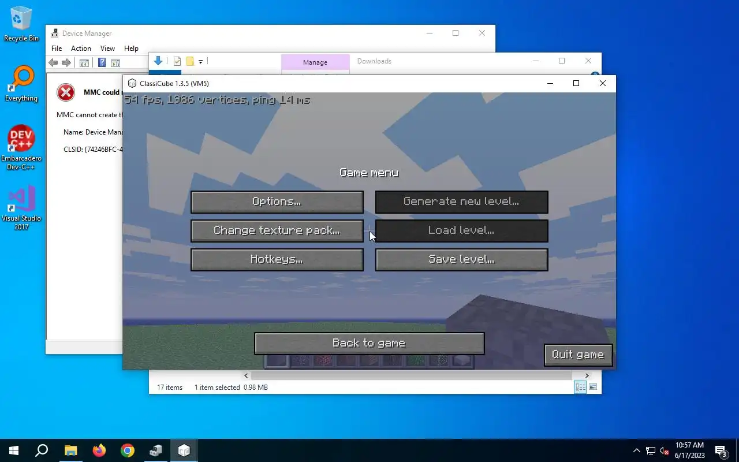Click the New folder icon in Explorer's quick access toolbar

click(x=189, y=61)
